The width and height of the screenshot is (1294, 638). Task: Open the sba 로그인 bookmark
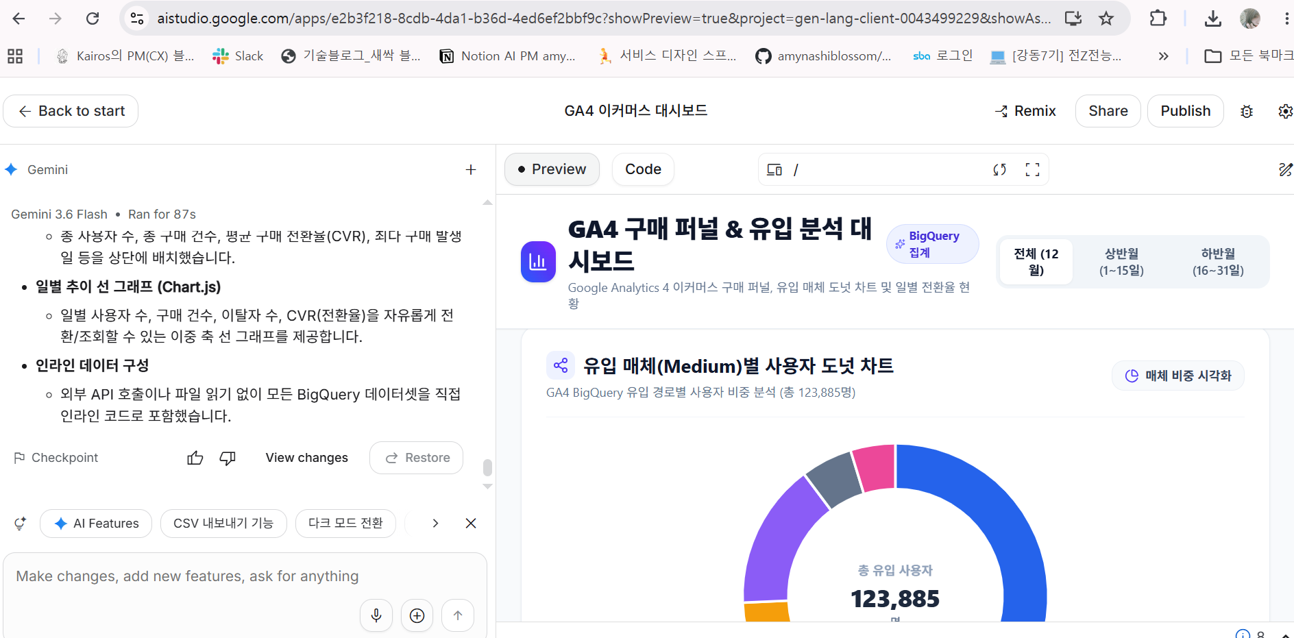[942, 56]
